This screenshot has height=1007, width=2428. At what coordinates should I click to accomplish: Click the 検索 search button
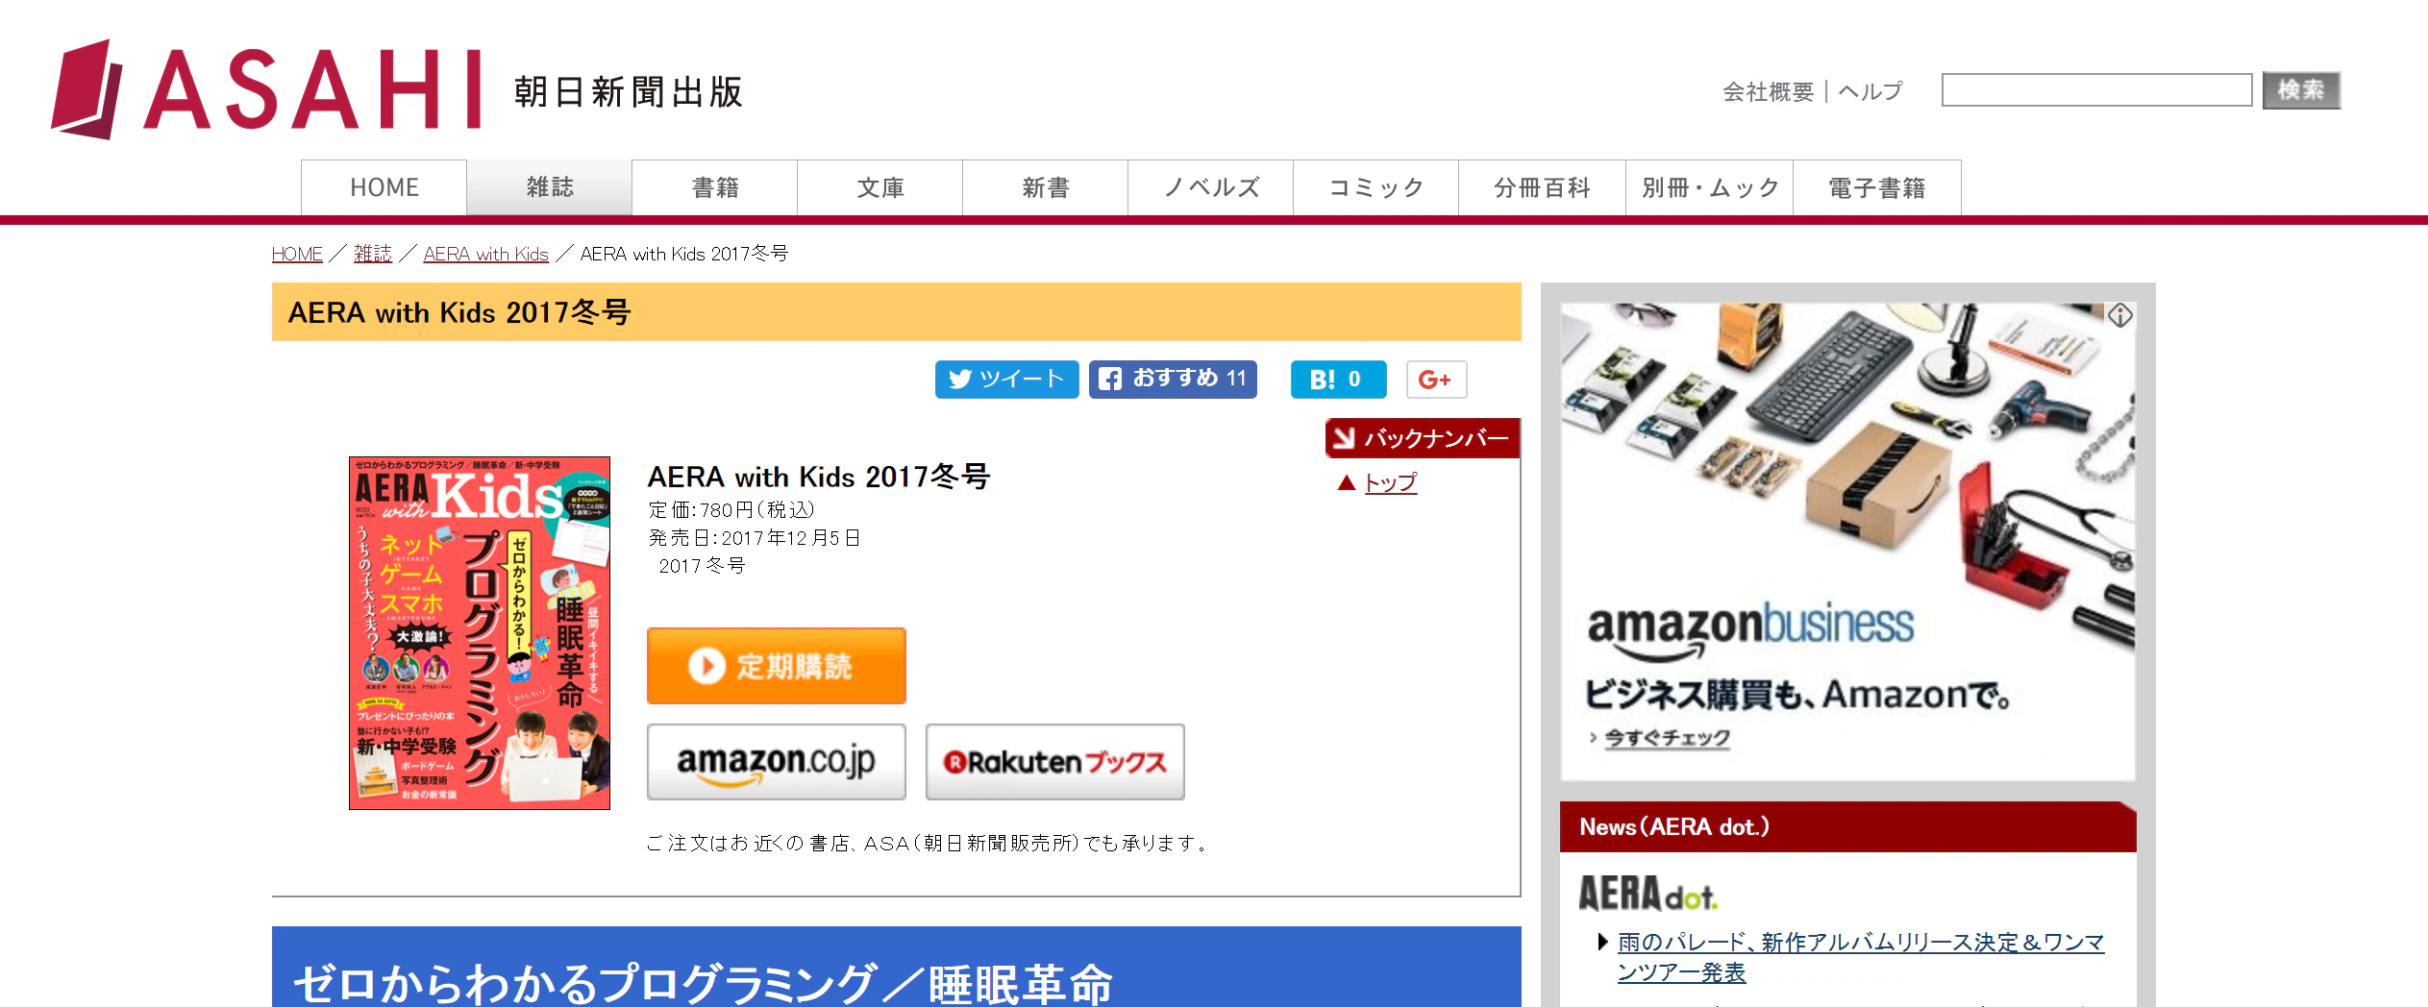[2301, 90]
